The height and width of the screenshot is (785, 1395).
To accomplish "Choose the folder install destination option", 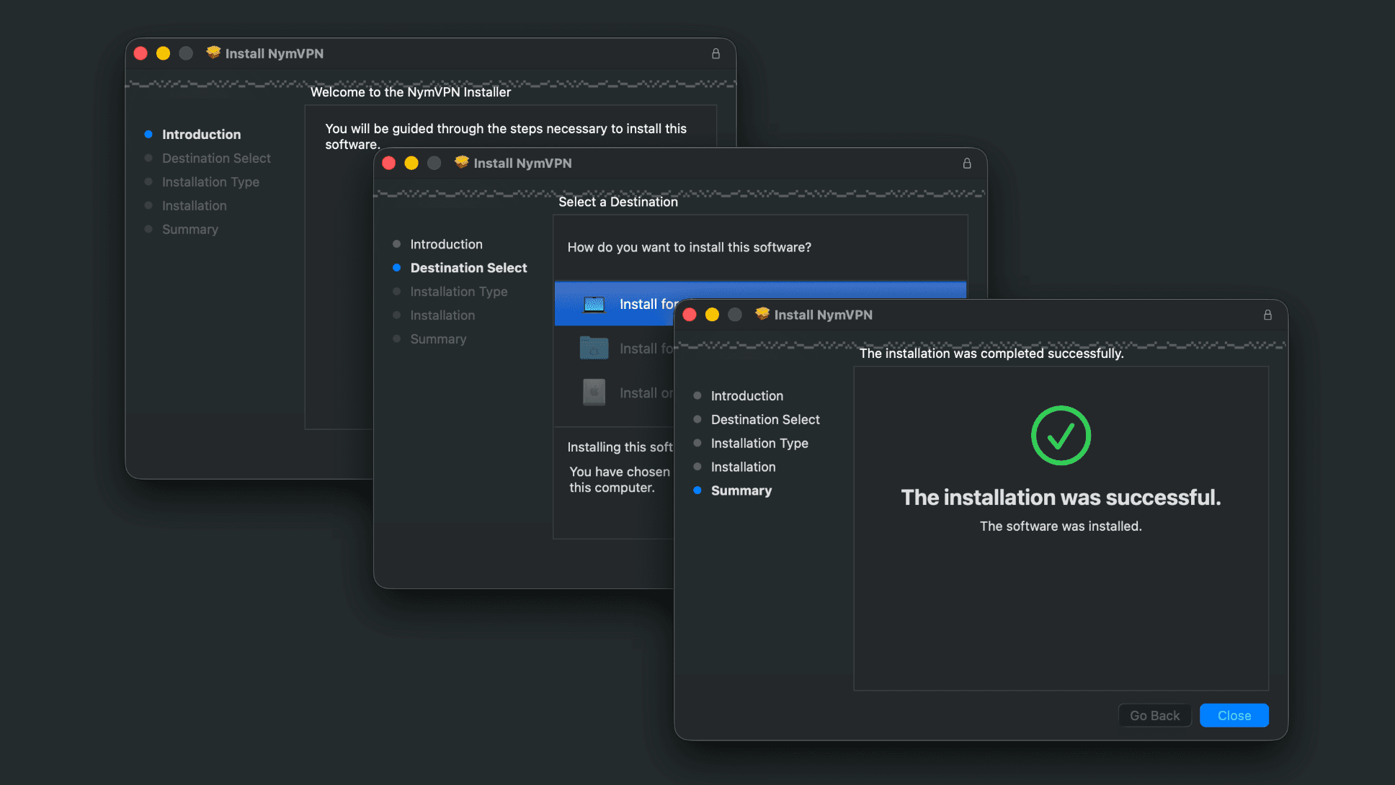I will (x=594, y=349).
